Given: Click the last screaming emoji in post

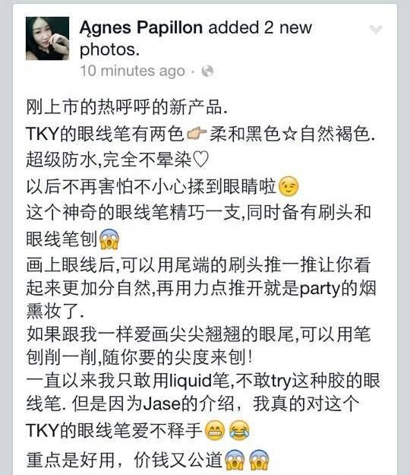Looking at the screenshot, I should click(x=259, y=459).
